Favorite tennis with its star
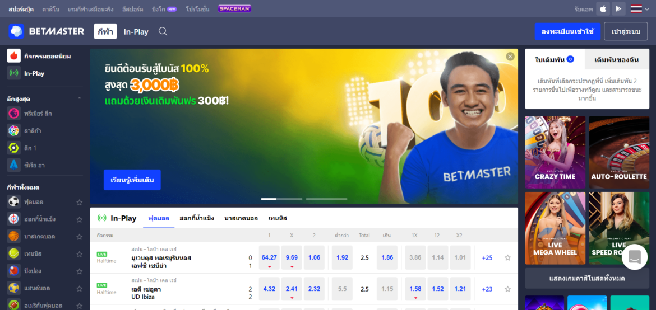Image resolution: width=656 pixels, height=310 pixels. click(x=80, y=254)
